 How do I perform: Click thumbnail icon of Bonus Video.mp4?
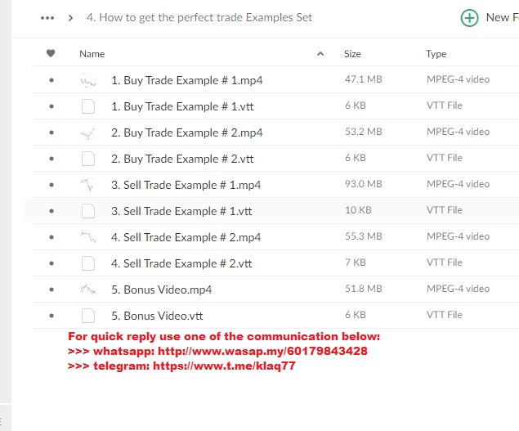(x=88, y=290)
